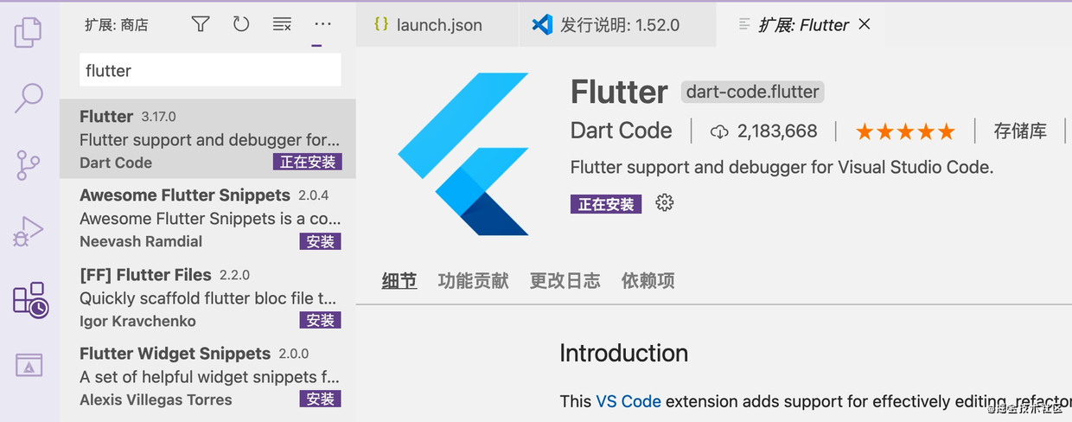This screenshot has height=422, width=1072.
Task: Select the Flutter Widget Snippets extension
Action: coord(207,376)
